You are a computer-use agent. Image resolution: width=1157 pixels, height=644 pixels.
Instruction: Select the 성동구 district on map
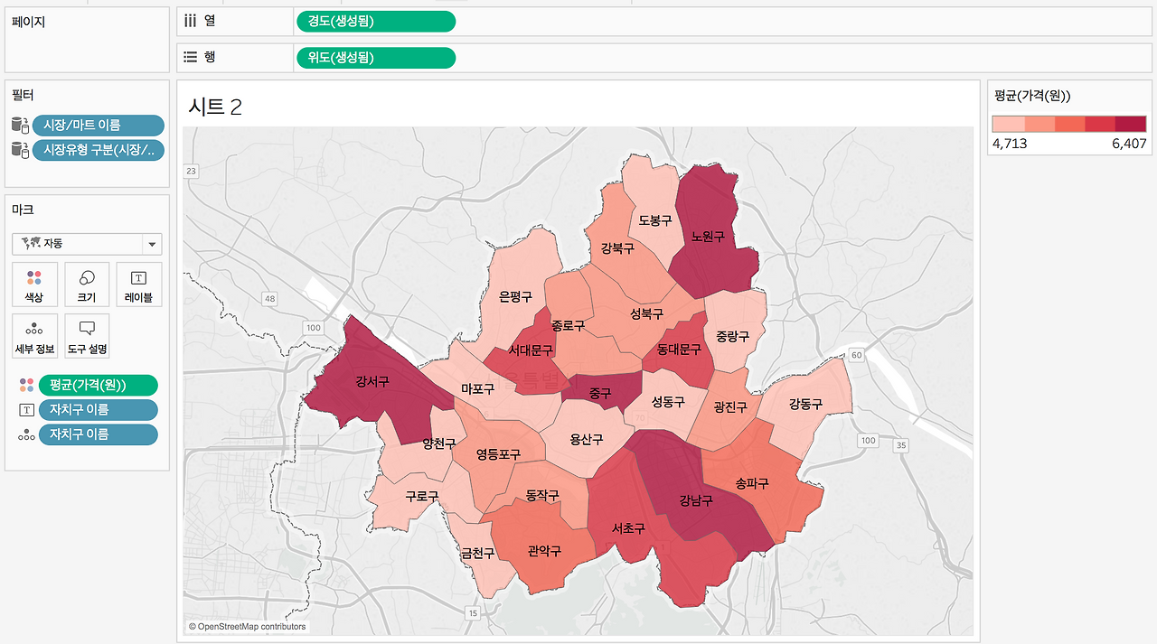pyautogui.click(x=668, y=402)
